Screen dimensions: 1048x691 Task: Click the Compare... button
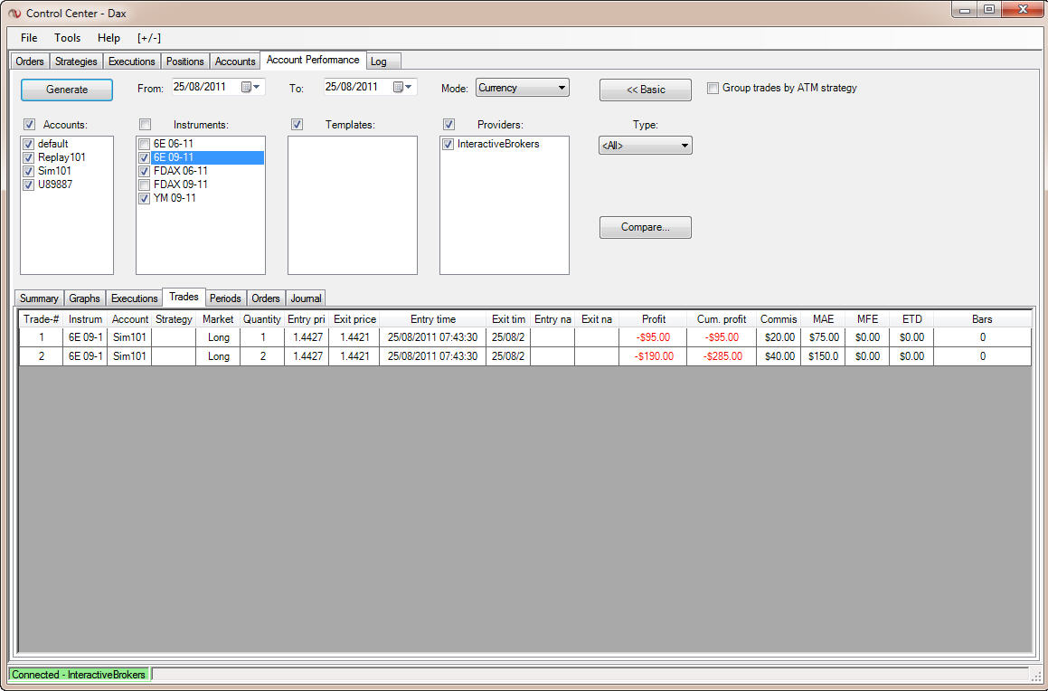646,227
